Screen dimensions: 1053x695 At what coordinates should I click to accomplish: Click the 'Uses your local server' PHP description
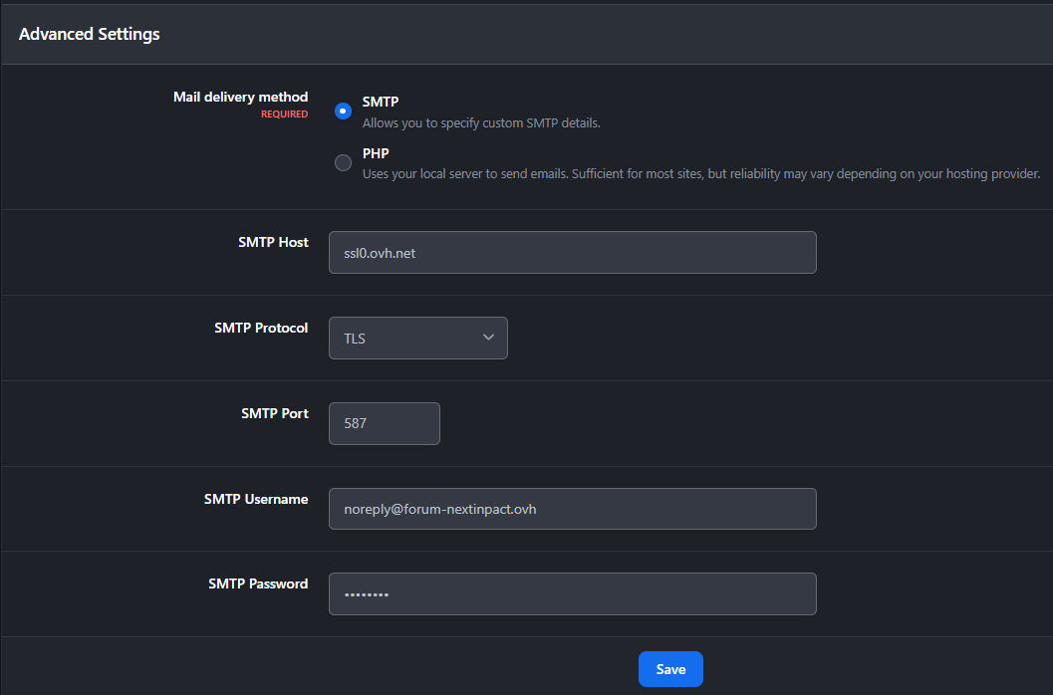click(x=701, y=174)
